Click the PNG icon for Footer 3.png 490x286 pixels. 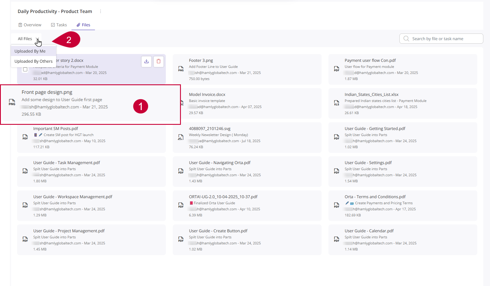(181, 69)
